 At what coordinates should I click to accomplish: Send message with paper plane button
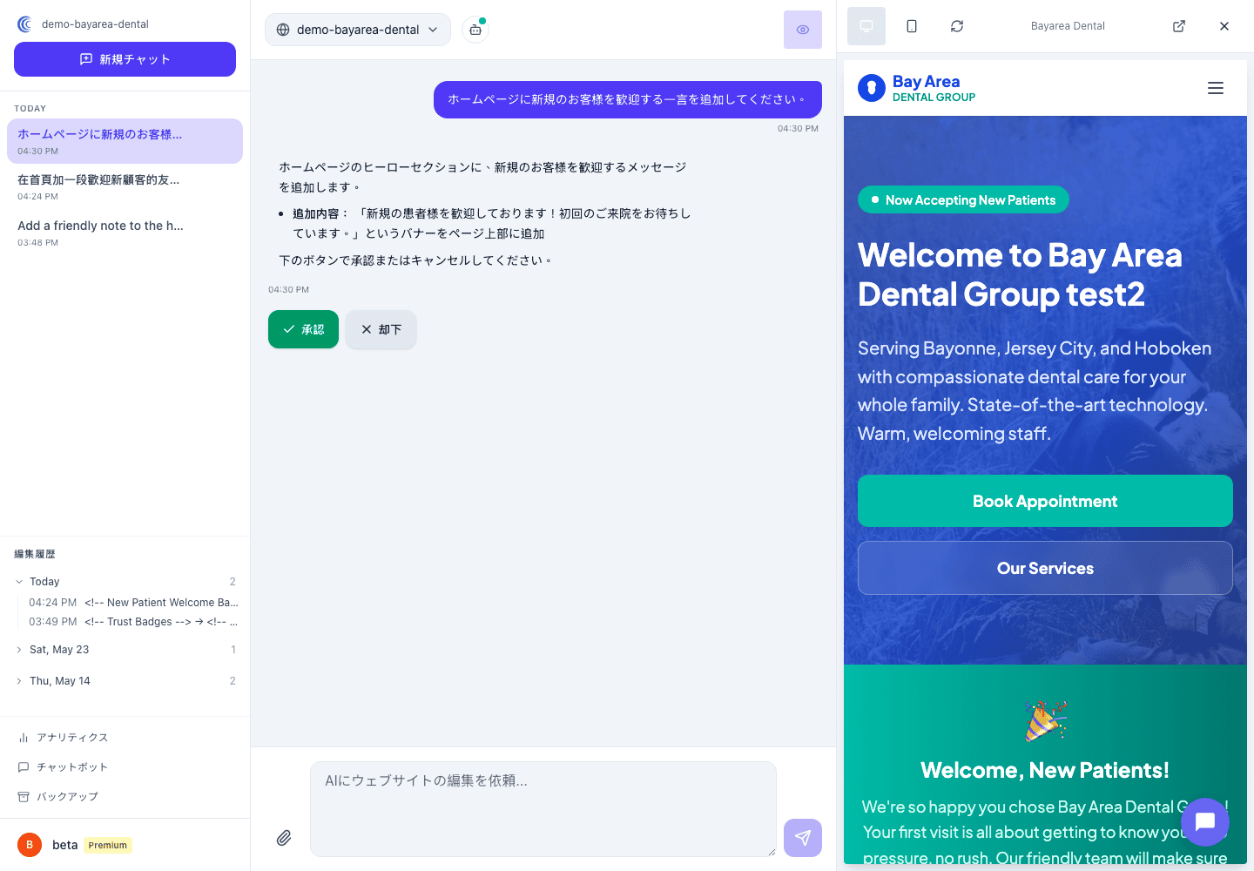803,838
